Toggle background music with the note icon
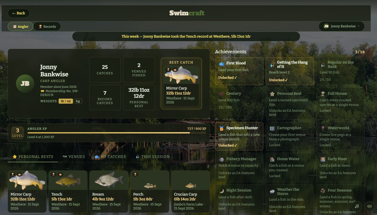This screenshot has width=377, height=215. [x=357, y=206]
